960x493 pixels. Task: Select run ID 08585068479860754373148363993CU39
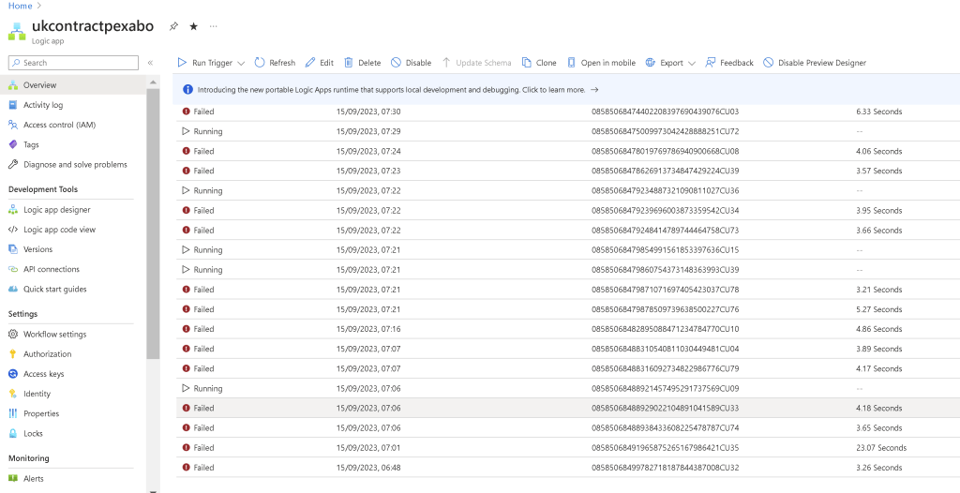(665, 270)
